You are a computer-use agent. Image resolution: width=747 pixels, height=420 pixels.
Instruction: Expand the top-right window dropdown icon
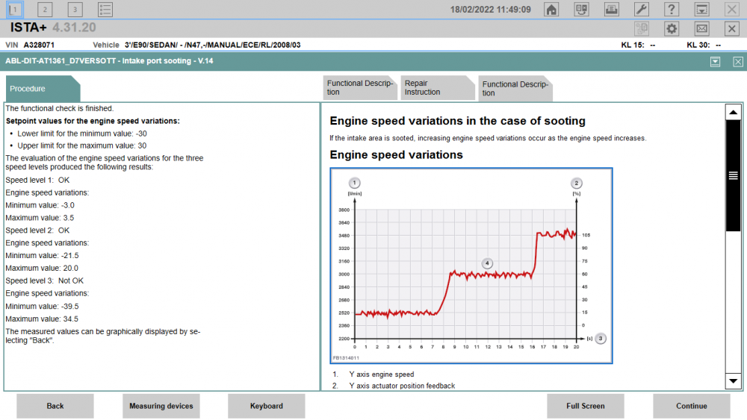[701, 10]
